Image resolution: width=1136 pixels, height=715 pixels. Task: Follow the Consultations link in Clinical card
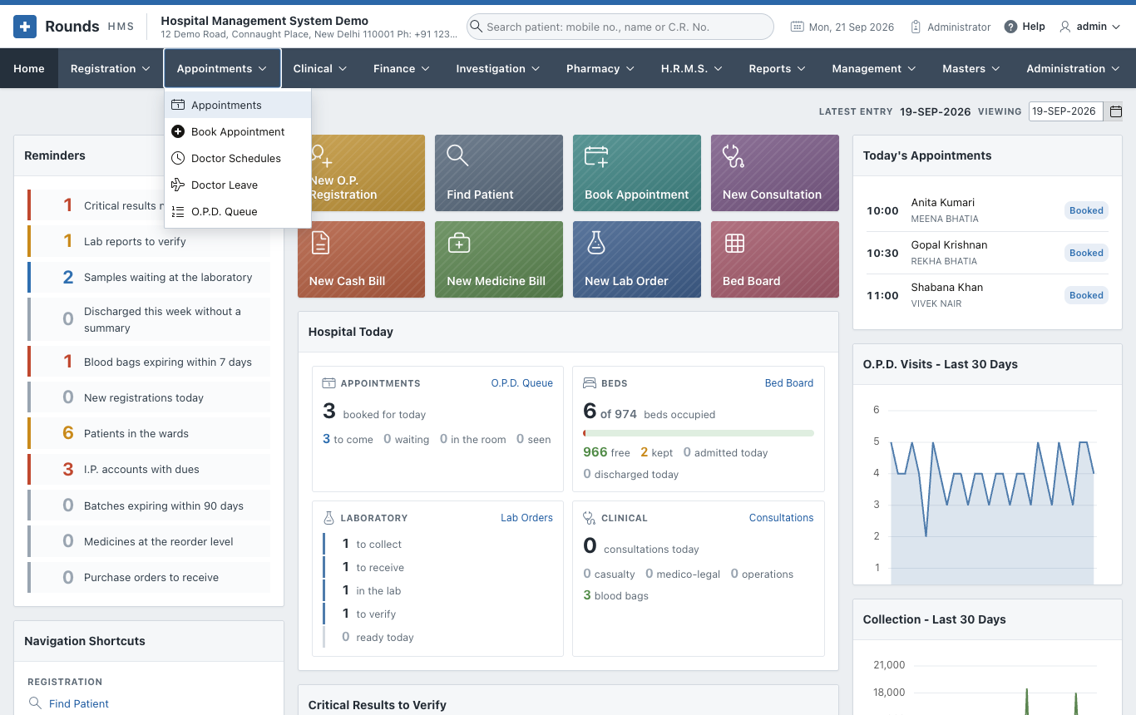tap(781, 517)
